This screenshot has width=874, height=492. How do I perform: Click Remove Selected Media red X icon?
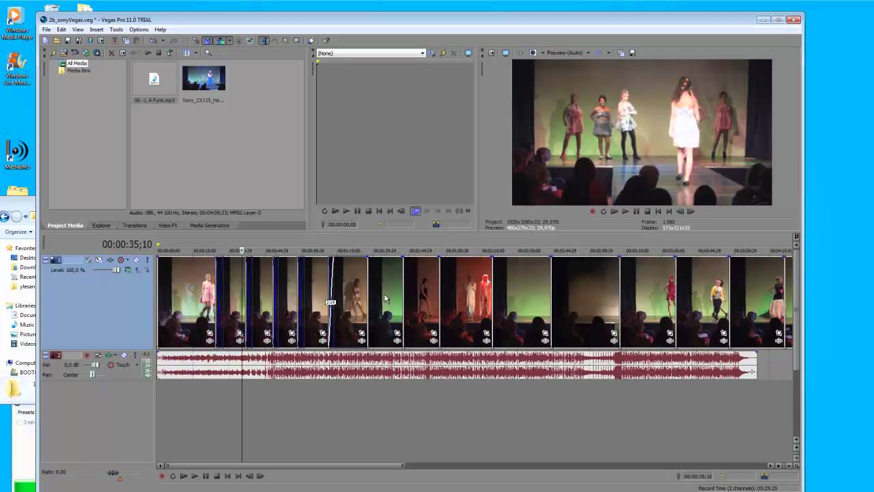pyautogui.click(x=111, y=53)
